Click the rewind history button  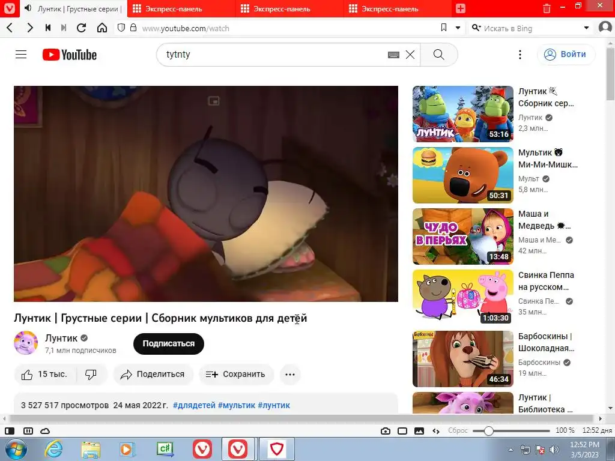pos(48,28)
